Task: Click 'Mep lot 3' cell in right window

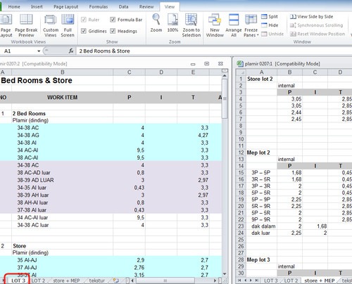Action: pyautogui.click(x=261, y=259)
